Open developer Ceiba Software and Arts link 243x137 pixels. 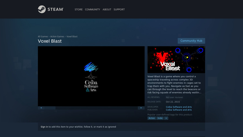(179, 107)
